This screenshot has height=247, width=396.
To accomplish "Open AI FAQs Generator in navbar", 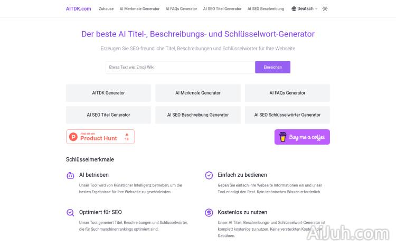I will click(x=181, y=8).
